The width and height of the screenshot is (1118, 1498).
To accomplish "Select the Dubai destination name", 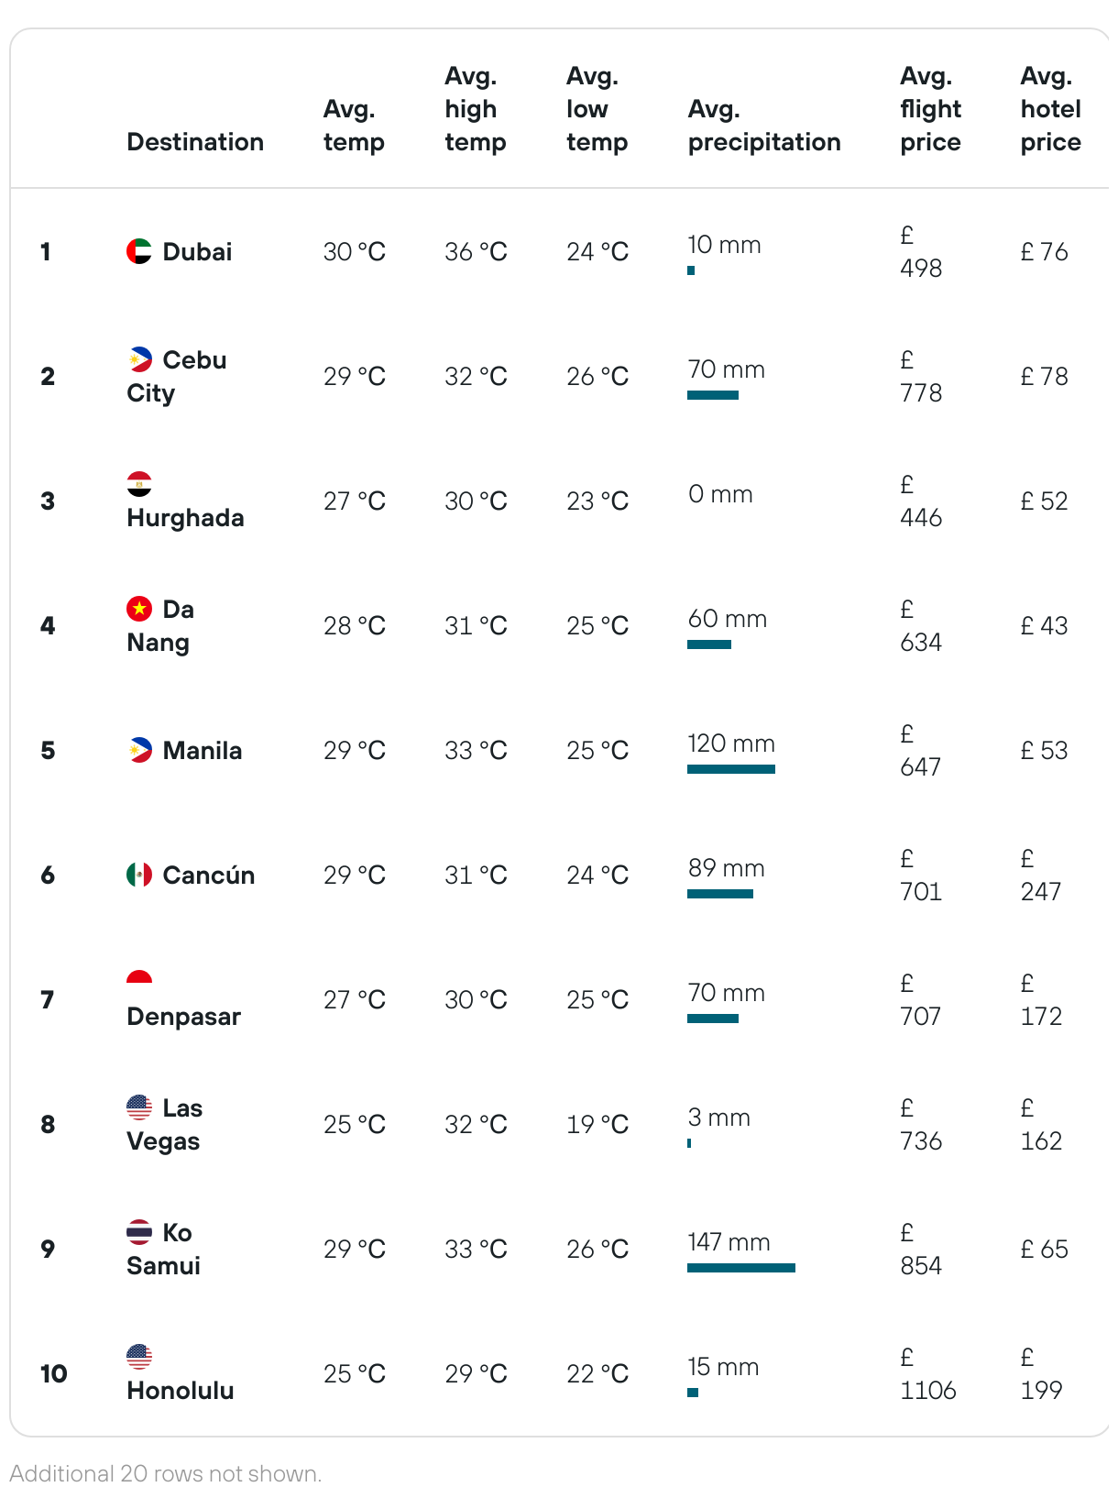I will 197,252.
